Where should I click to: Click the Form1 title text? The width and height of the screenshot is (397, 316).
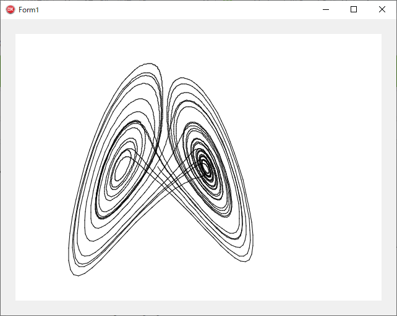28,10
